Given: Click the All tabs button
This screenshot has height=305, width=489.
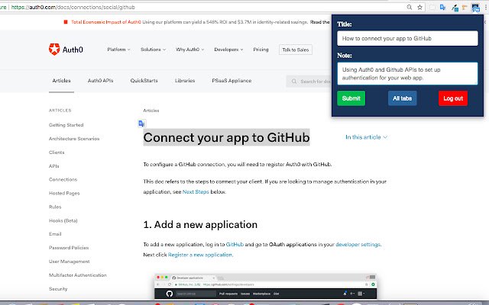Looking at the screenshot, I should click(x=402, y=98).
